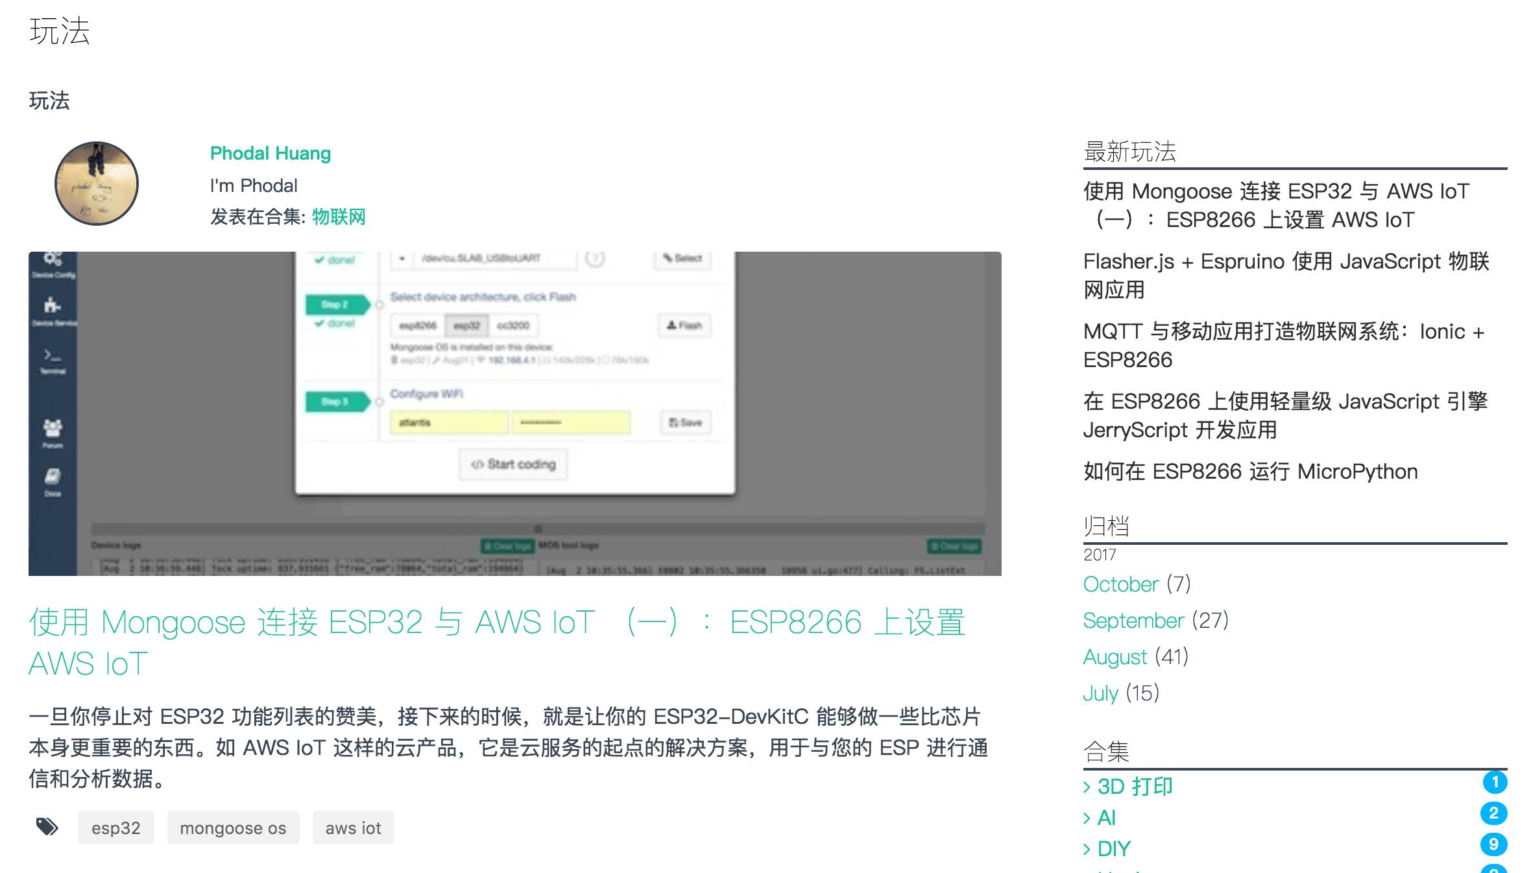Image resolution: width=1531 pixels, height=873 pixels.
Task: Open the 物联网 collection link
Action: pos(339,217)
